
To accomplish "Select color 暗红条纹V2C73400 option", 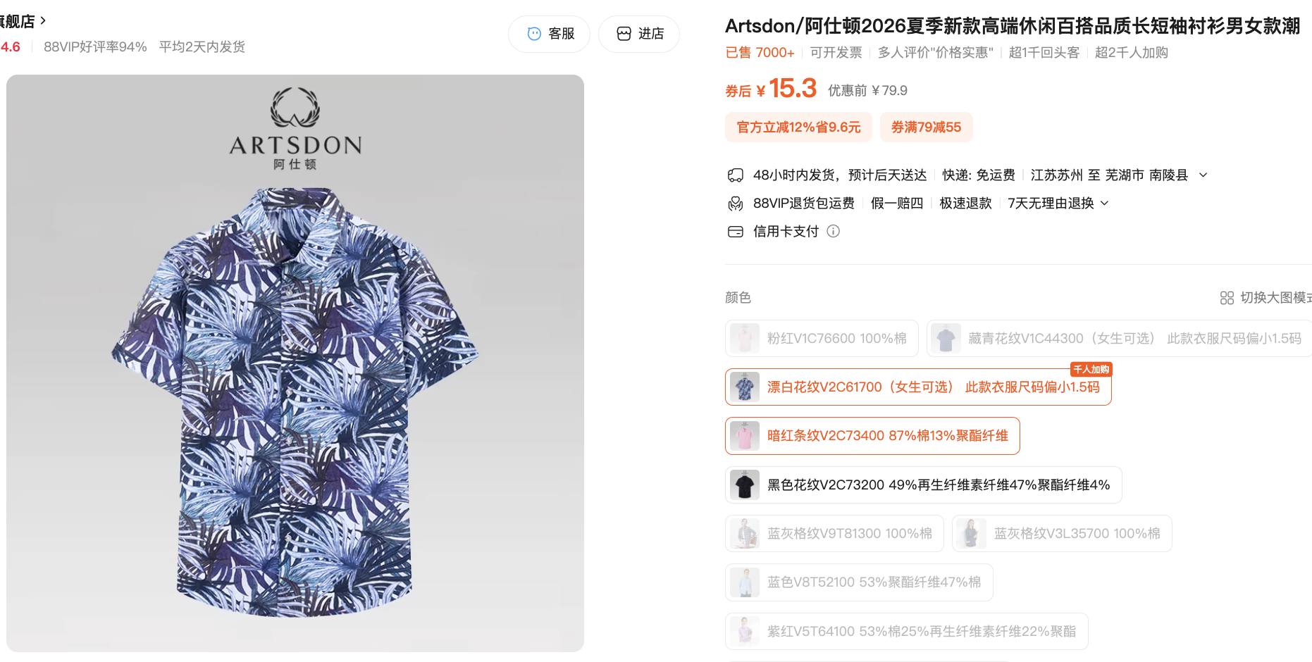I will (872, 436).
